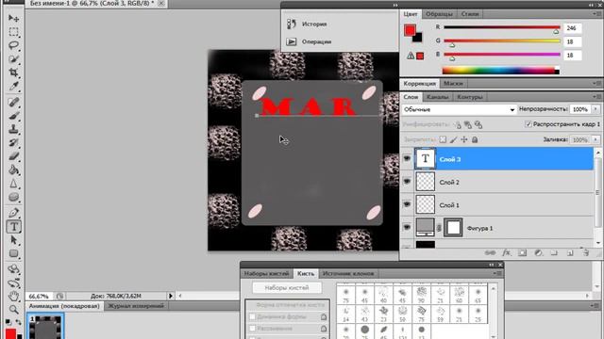Create a new layer with the page icon
The height and width of the screenshot is (339, 604).
[x=570, y=252]
